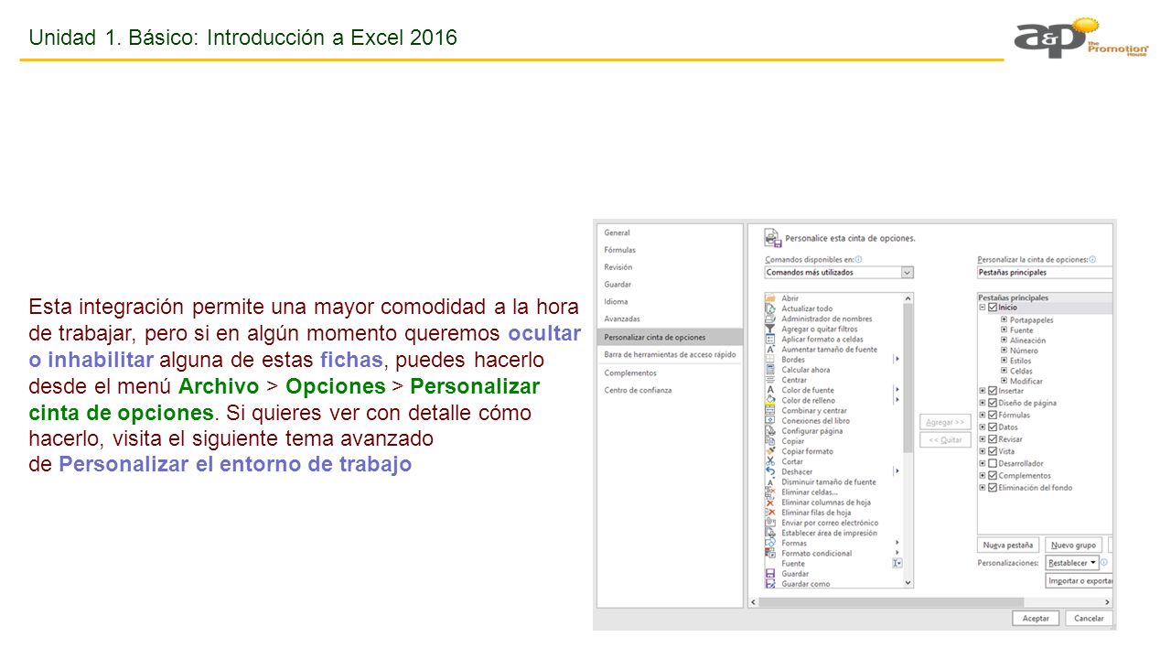Select the Color de fuente icon
Screen dimensions: 1171x659
click(770, 390)
